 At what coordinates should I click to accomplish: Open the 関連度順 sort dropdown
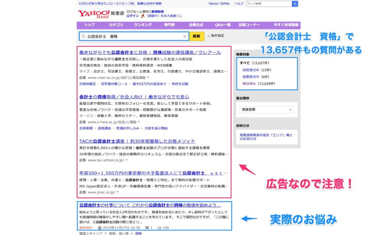pos(267,109)
